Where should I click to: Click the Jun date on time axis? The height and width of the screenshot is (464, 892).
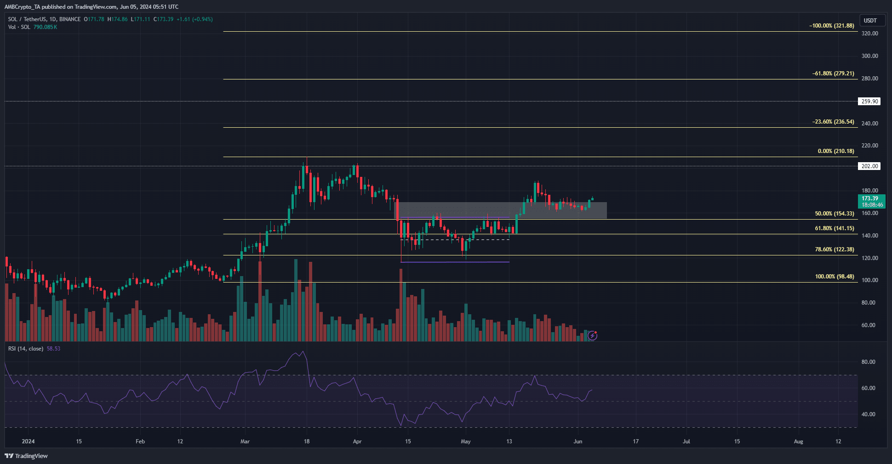point(578,441)
